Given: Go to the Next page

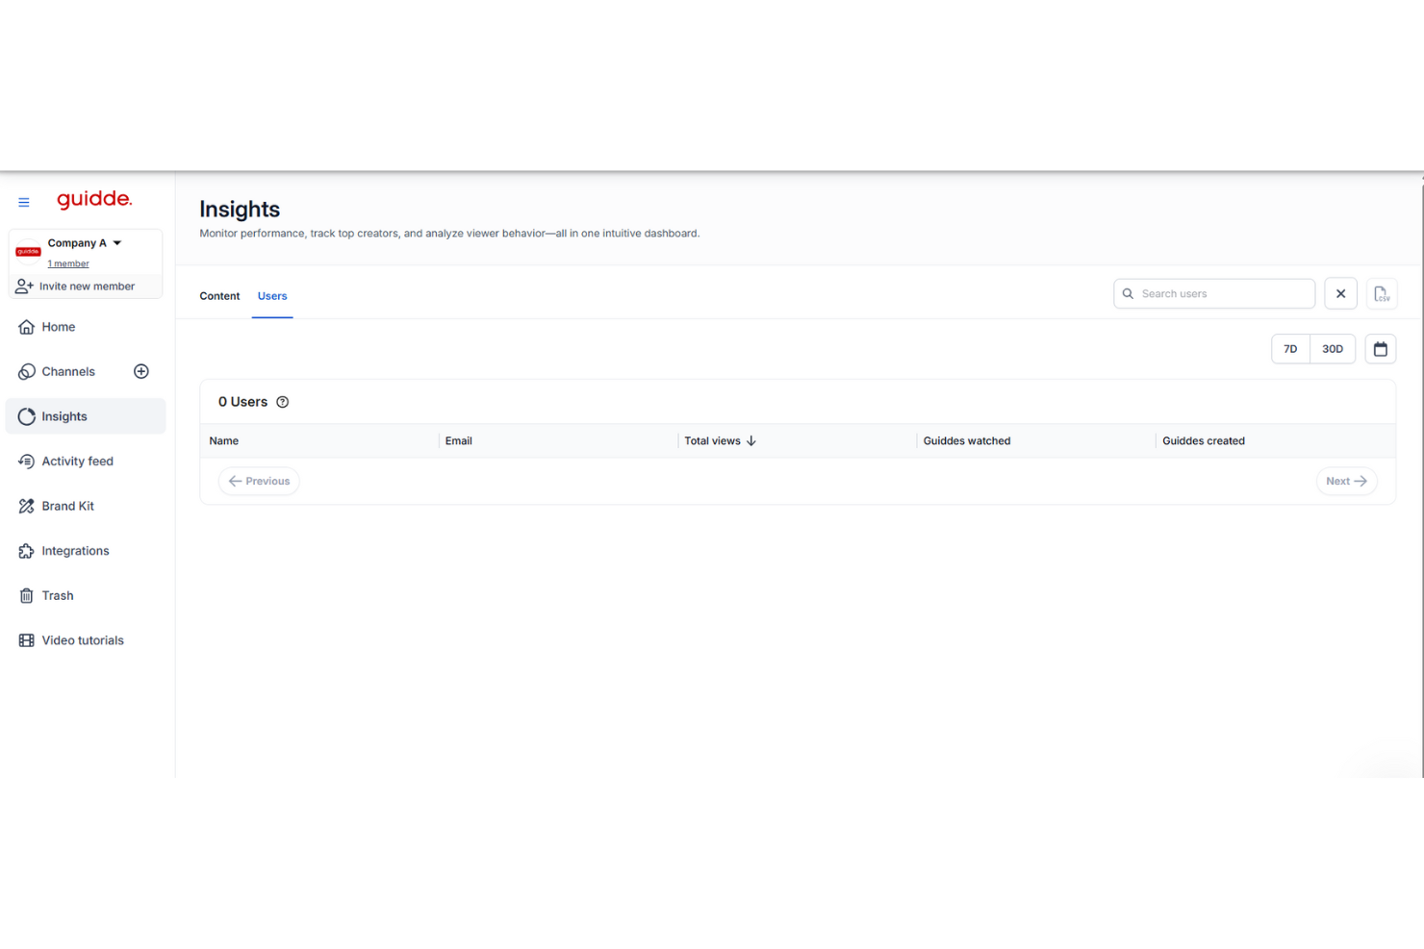Looking at the screenshot, I should tap(1346, 482).
